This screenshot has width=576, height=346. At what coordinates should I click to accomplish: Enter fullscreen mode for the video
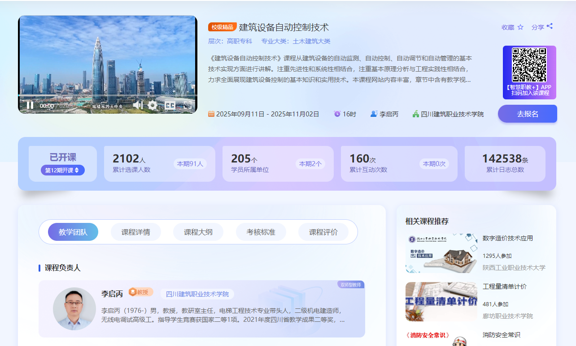(188, 105)
